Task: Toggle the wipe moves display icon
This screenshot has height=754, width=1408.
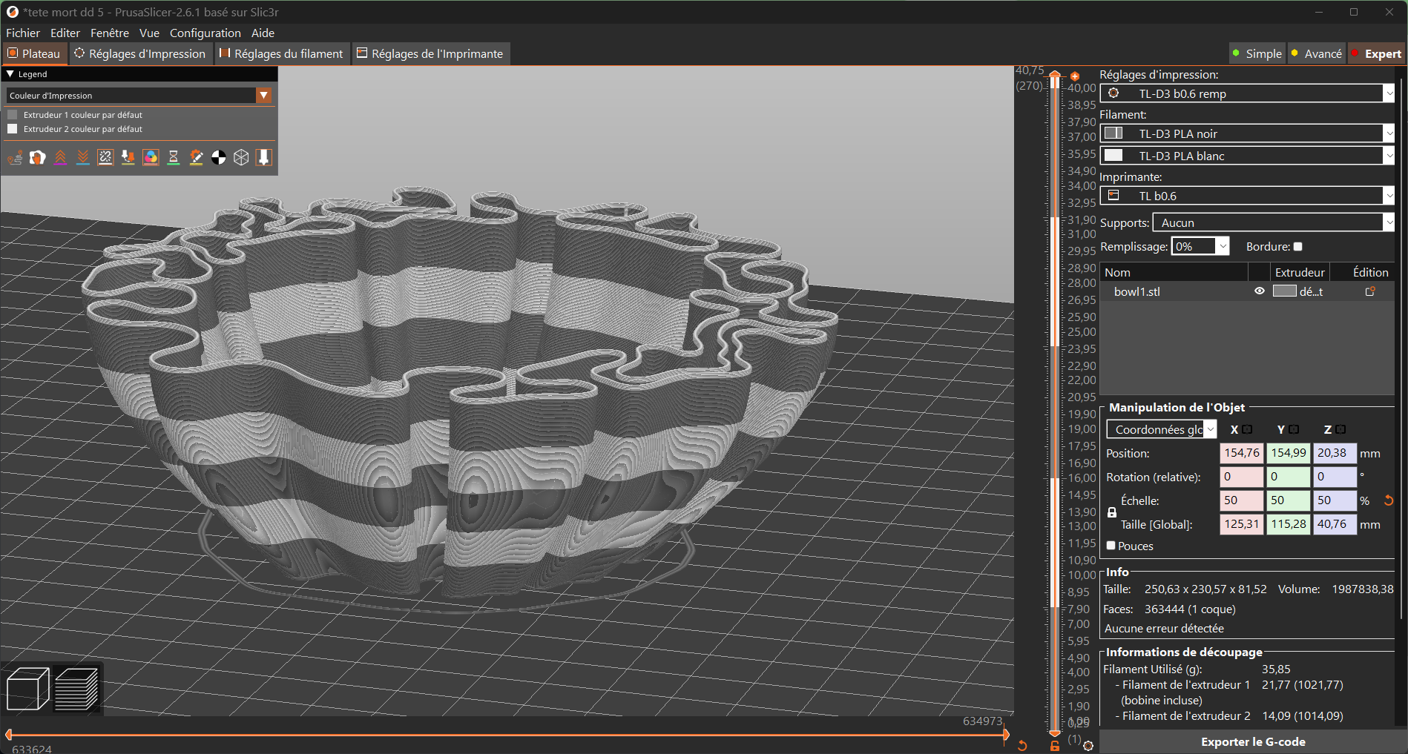Action: [37, 157]
